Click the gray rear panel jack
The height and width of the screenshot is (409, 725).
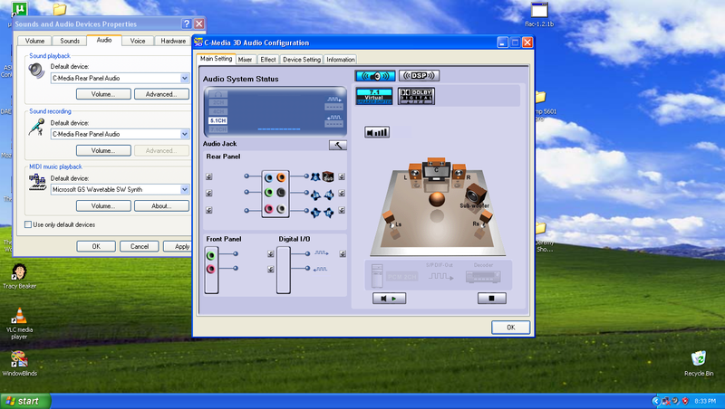(281, 209)
